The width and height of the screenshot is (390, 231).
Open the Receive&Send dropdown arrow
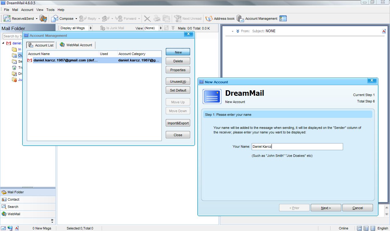[37, 19]
